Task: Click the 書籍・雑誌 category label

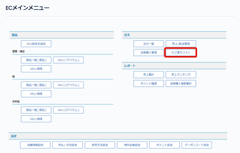Action: pos(18,52)
